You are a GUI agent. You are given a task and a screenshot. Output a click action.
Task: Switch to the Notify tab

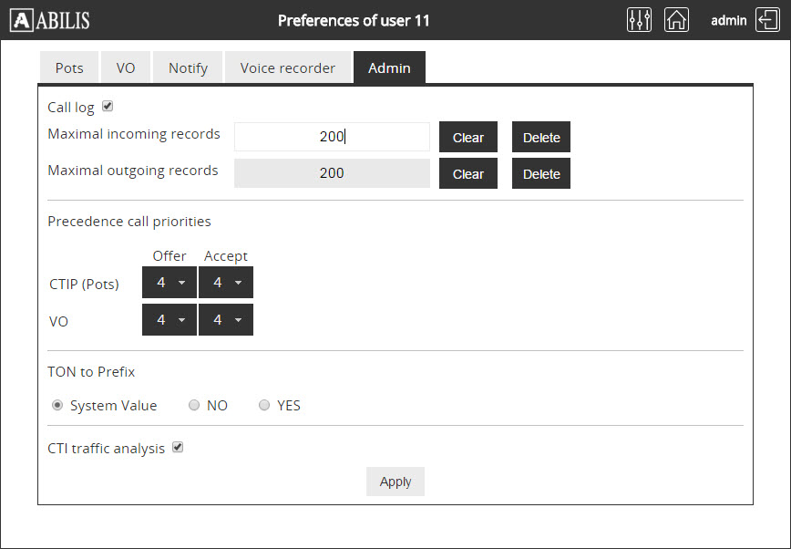[x=188, y=67]
